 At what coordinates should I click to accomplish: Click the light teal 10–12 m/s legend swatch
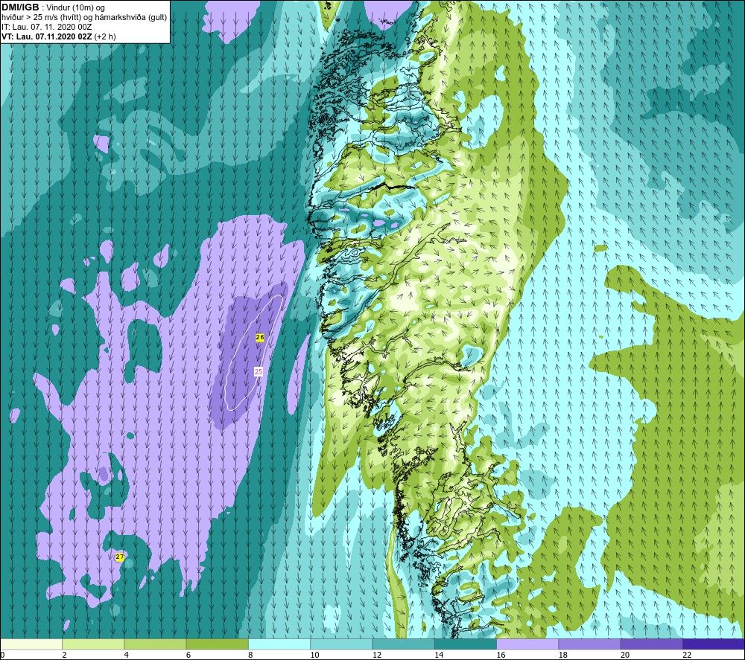[x=341, y=644]
